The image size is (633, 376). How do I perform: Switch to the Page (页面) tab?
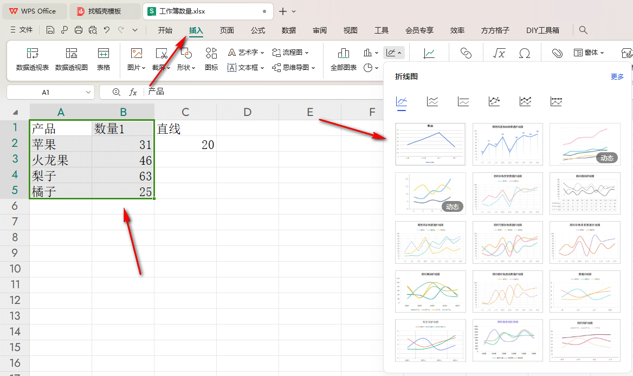(227, 30)
